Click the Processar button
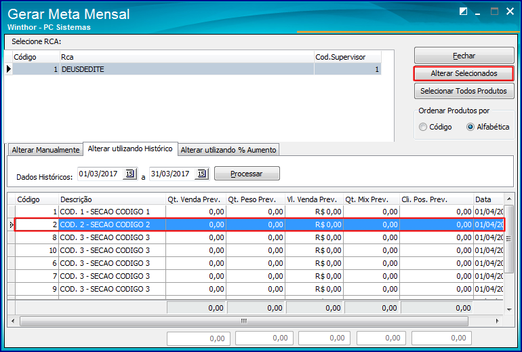 [x=247, y=174]
